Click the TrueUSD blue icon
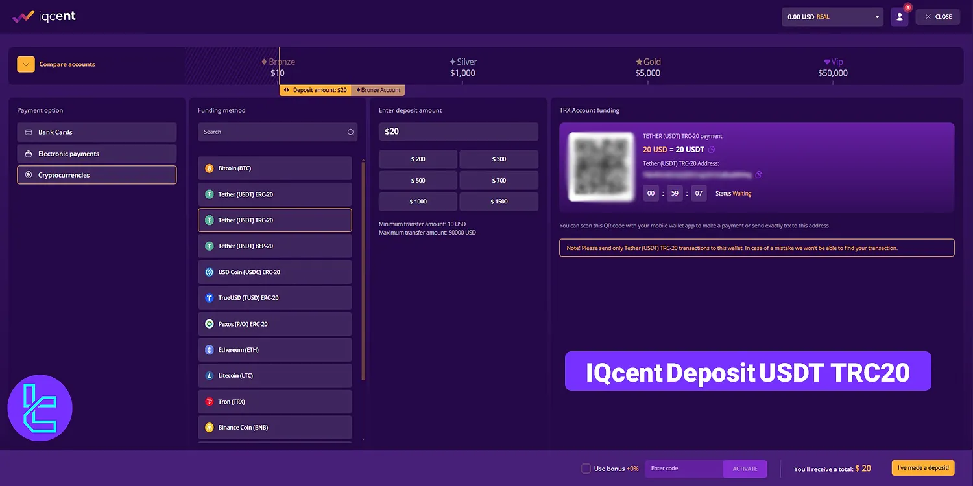 point(210,298)
